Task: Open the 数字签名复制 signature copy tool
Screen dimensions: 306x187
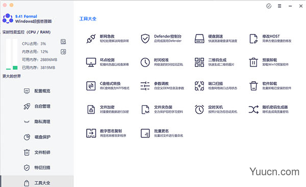Action: point(107,133)
